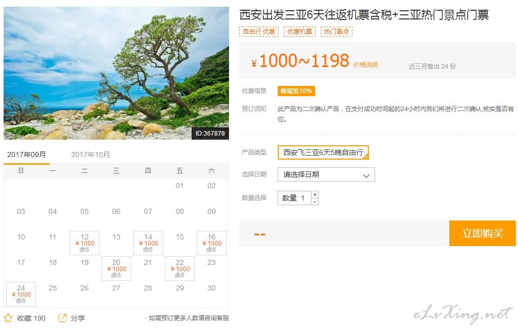The height and width of the screenshot is (331, 518).
Task: Open the 请选择日期 date dropdown
Action: 326,174
